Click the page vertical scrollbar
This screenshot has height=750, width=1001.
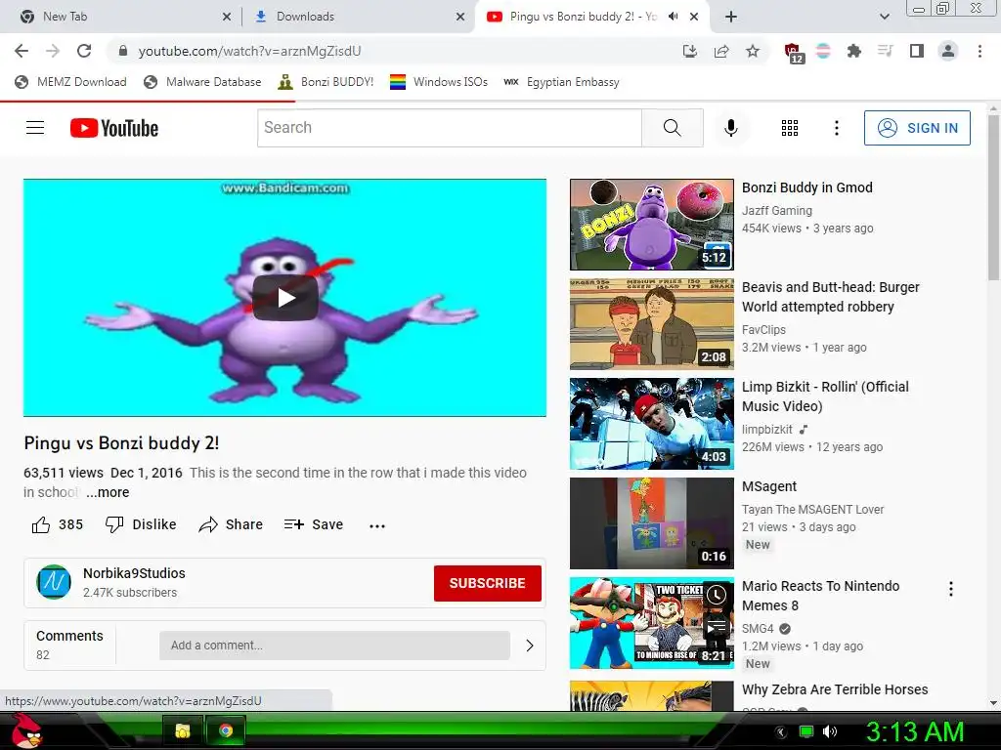pos(993,197)
